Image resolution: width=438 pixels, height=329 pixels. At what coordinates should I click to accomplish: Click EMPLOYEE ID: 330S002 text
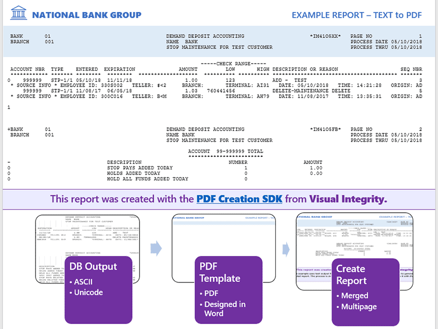pos(91,86)
